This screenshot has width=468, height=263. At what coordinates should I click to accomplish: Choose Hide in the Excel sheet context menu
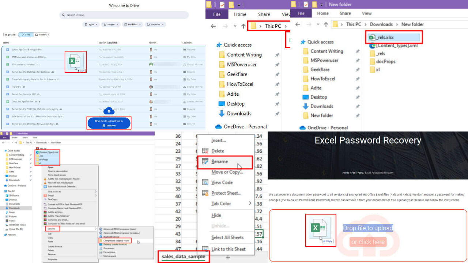click(x=216, y=215)
